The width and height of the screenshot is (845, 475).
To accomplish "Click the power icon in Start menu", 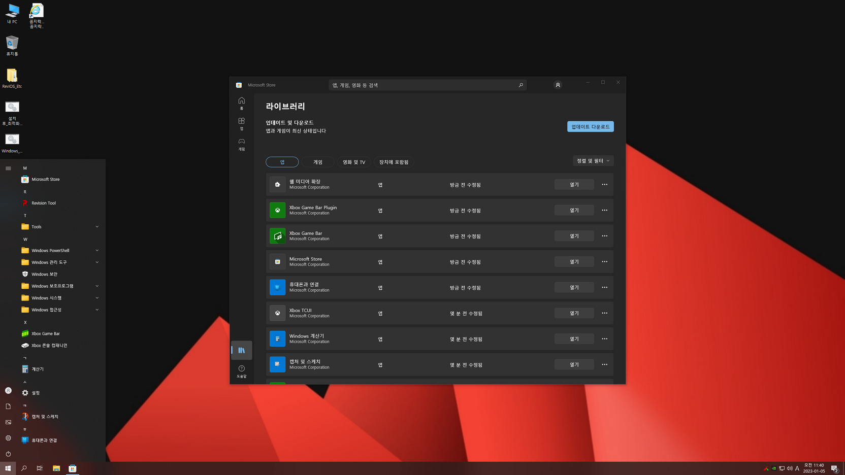I will pyautogui.click(x=8, y=454).
